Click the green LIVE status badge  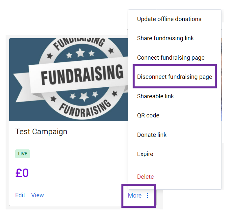(x=22, y=154)
